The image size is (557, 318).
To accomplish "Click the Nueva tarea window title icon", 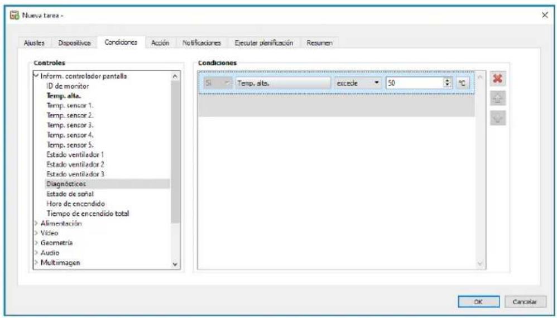I will (x=15, y=16).
